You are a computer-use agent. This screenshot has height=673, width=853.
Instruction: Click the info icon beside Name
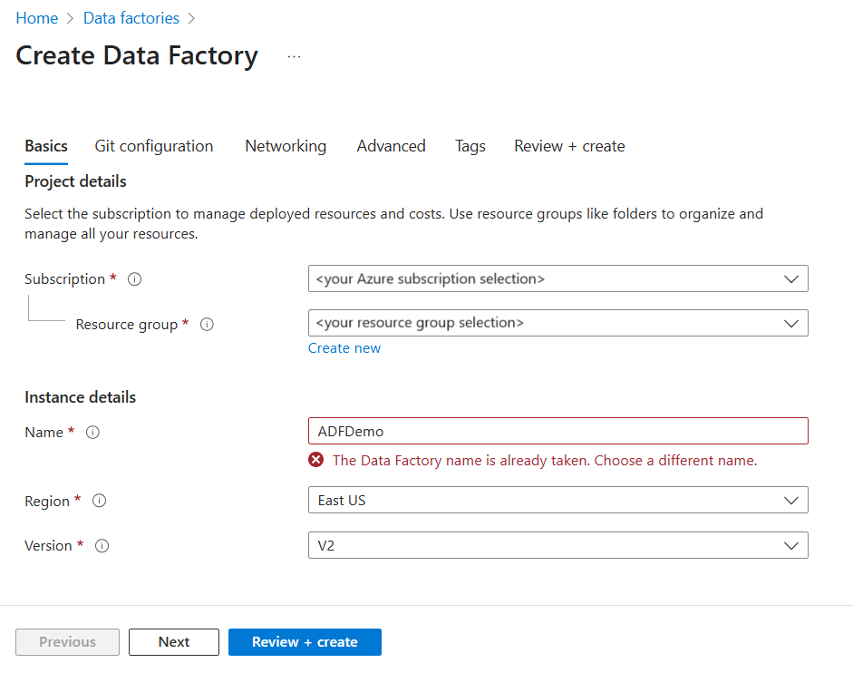click(92, 433)
